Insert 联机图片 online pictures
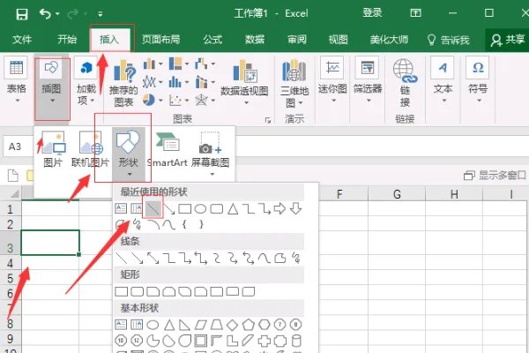 (x=90, y=150)
